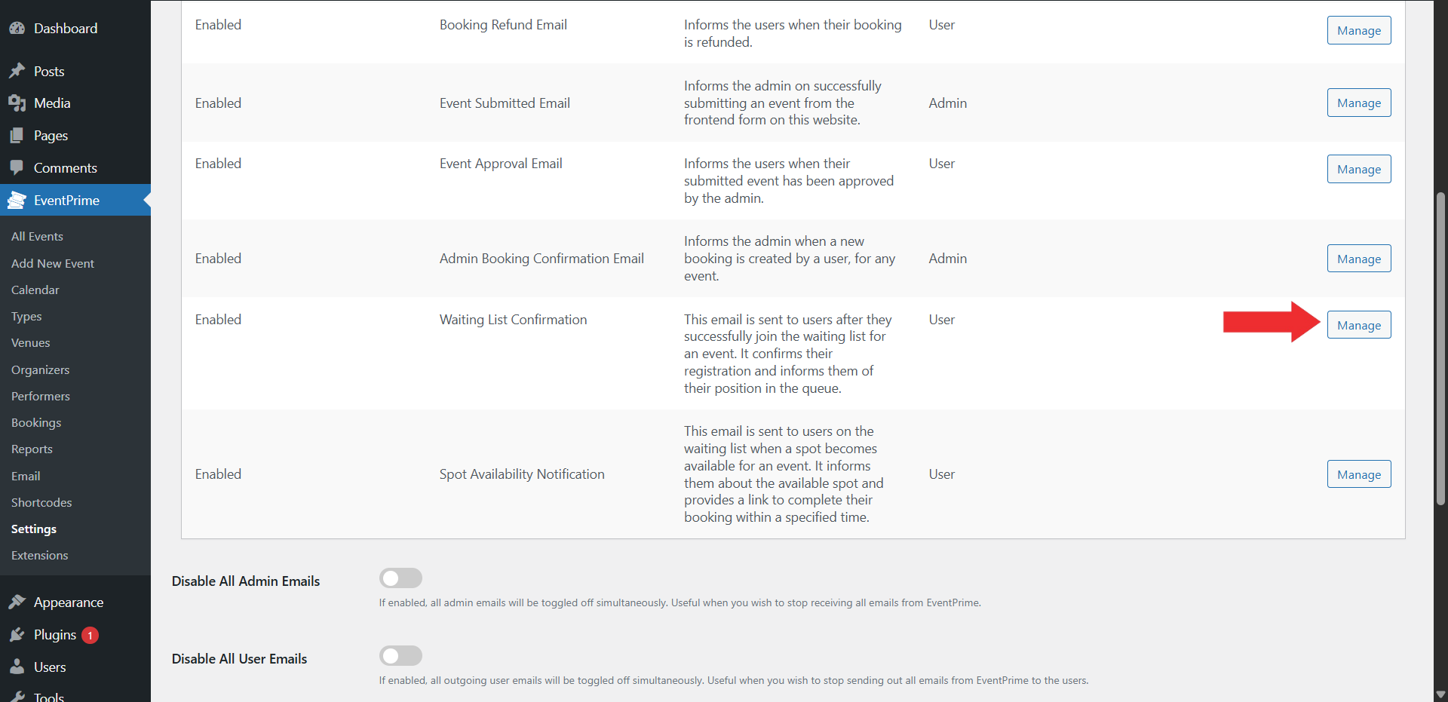Toggle Disable All Admin Emails switch
Image resolution: width=1448 pixels, height=702 pixels.
pos(400,578)
